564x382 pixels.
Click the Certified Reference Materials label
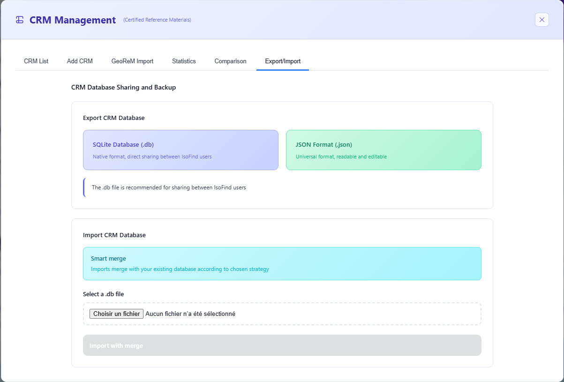click(x=157, y=20)
